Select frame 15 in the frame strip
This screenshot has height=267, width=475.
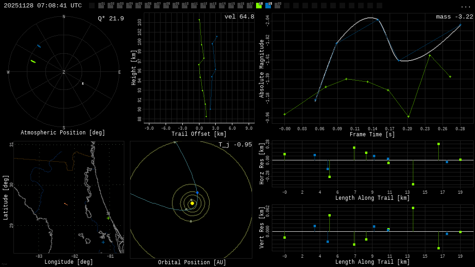[x=232, y=6]
